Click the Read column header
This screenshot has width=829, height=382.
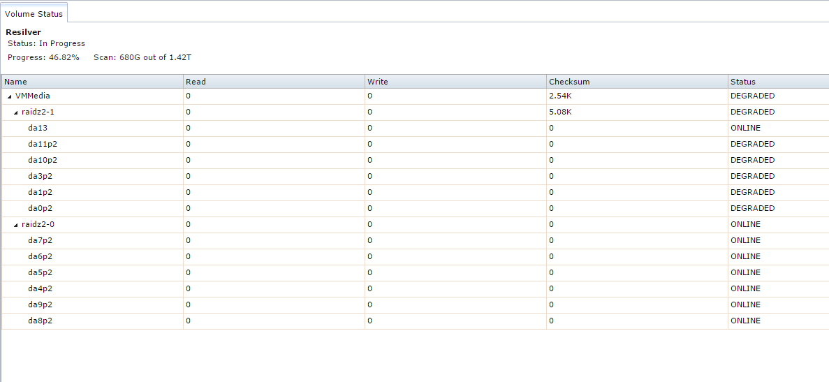pyautogui.click(x=274, y=82)
